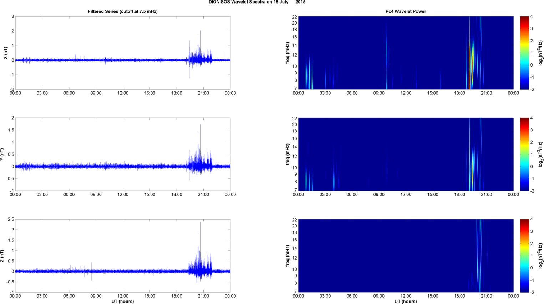
Task: Select the "Pc4 Wavelet Power" heading
Action: pyautogui.click(x=406, y=11)
